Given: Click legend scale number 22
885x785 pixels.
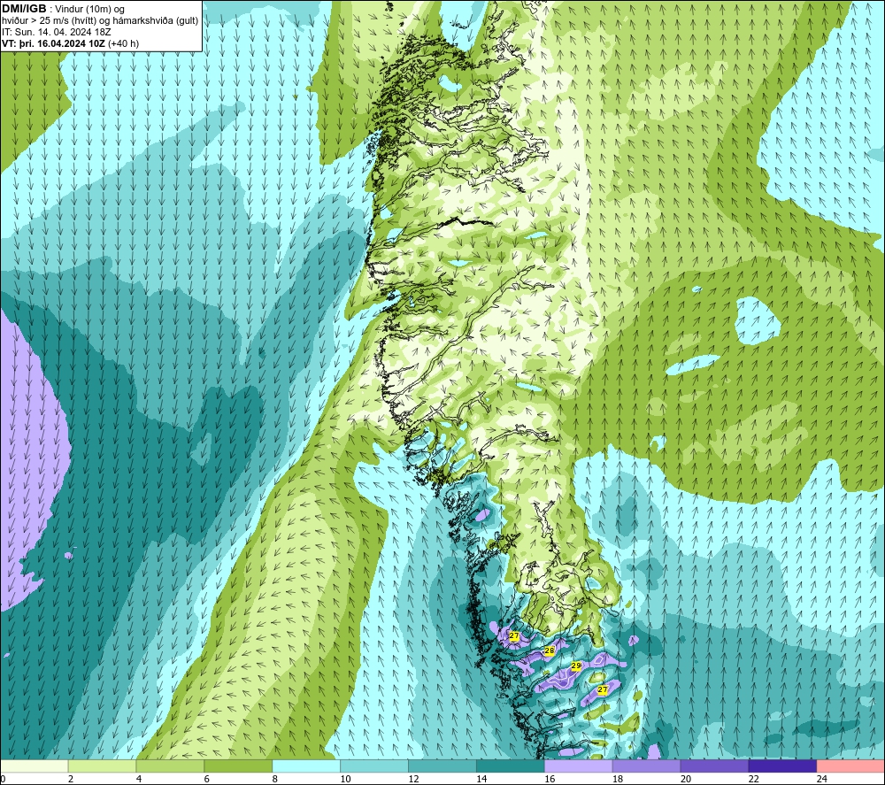Looking at the screenshot, I should point(753,779).
